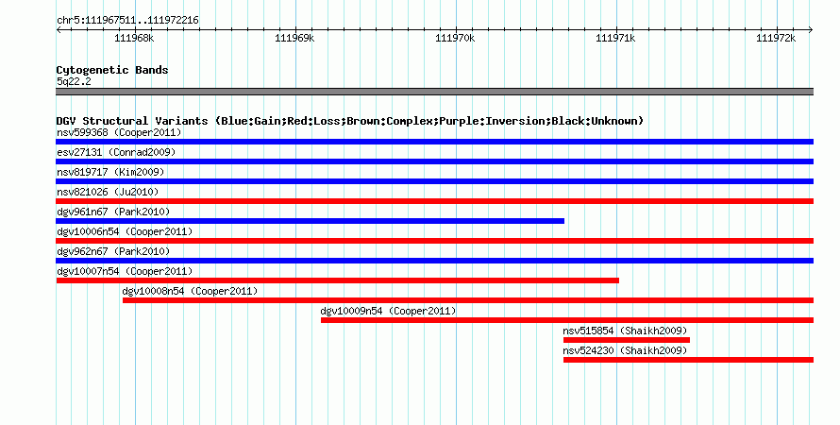The image size is (840, 425).
Task: Open the dgv10006n54 (Cooper2011) label
Action: point(125,231)
